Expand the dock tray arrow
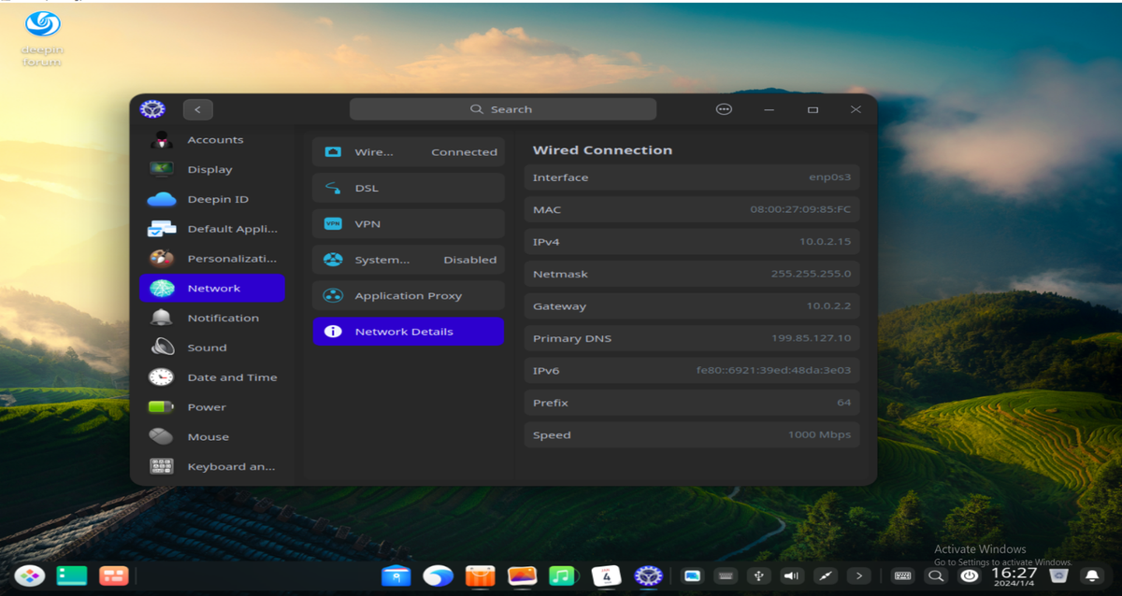Viewport: 1122px width, 596px height. pyautogui.click(x=858, y=576)
